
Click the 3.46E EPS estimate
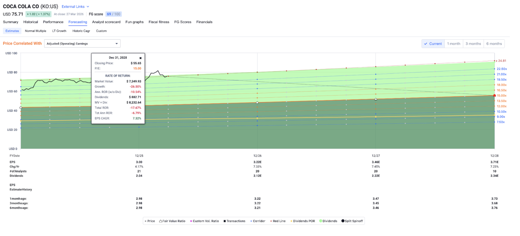pos(376,162)
